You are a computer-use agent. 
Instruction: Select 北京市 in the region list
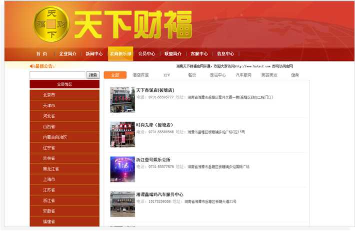(49, 95)
